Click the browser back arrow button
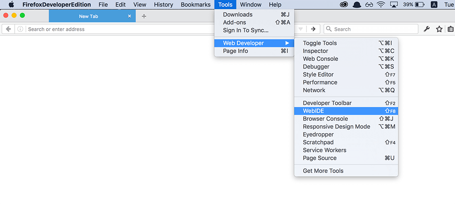Image resolution: width=455 pixels, height=204 pixels. click(8, 29)
